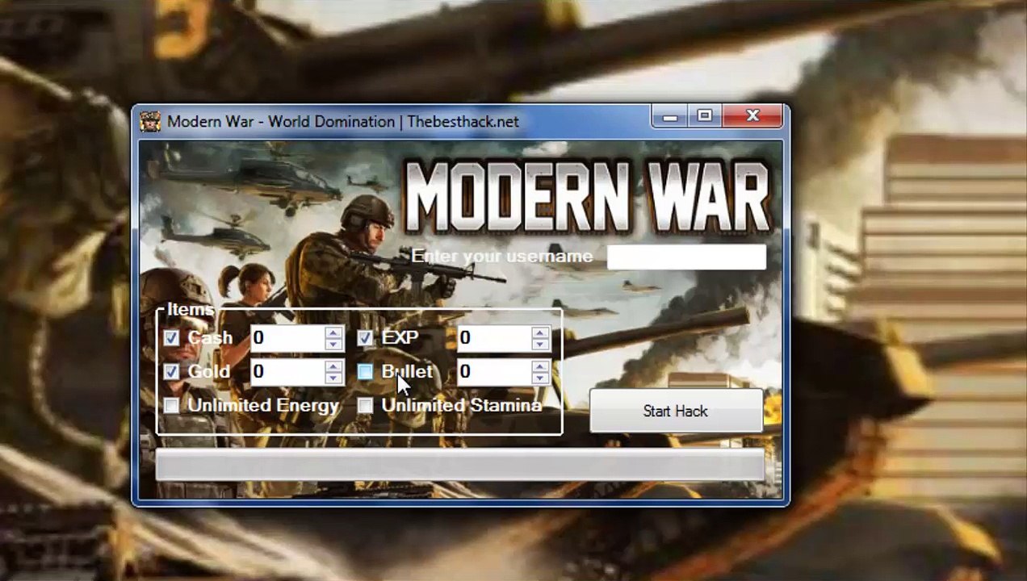
Task: Minimize the Modern War window
Action: coord(670,118)
